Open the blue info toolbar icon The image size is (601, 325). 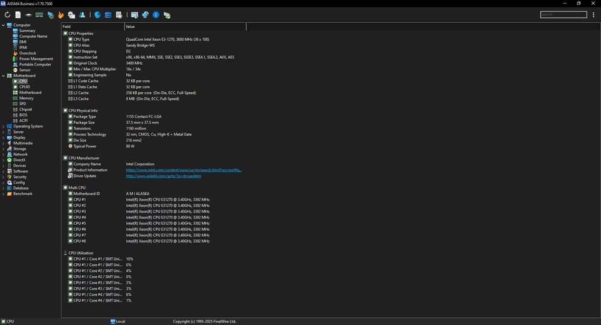coord(156,15)
